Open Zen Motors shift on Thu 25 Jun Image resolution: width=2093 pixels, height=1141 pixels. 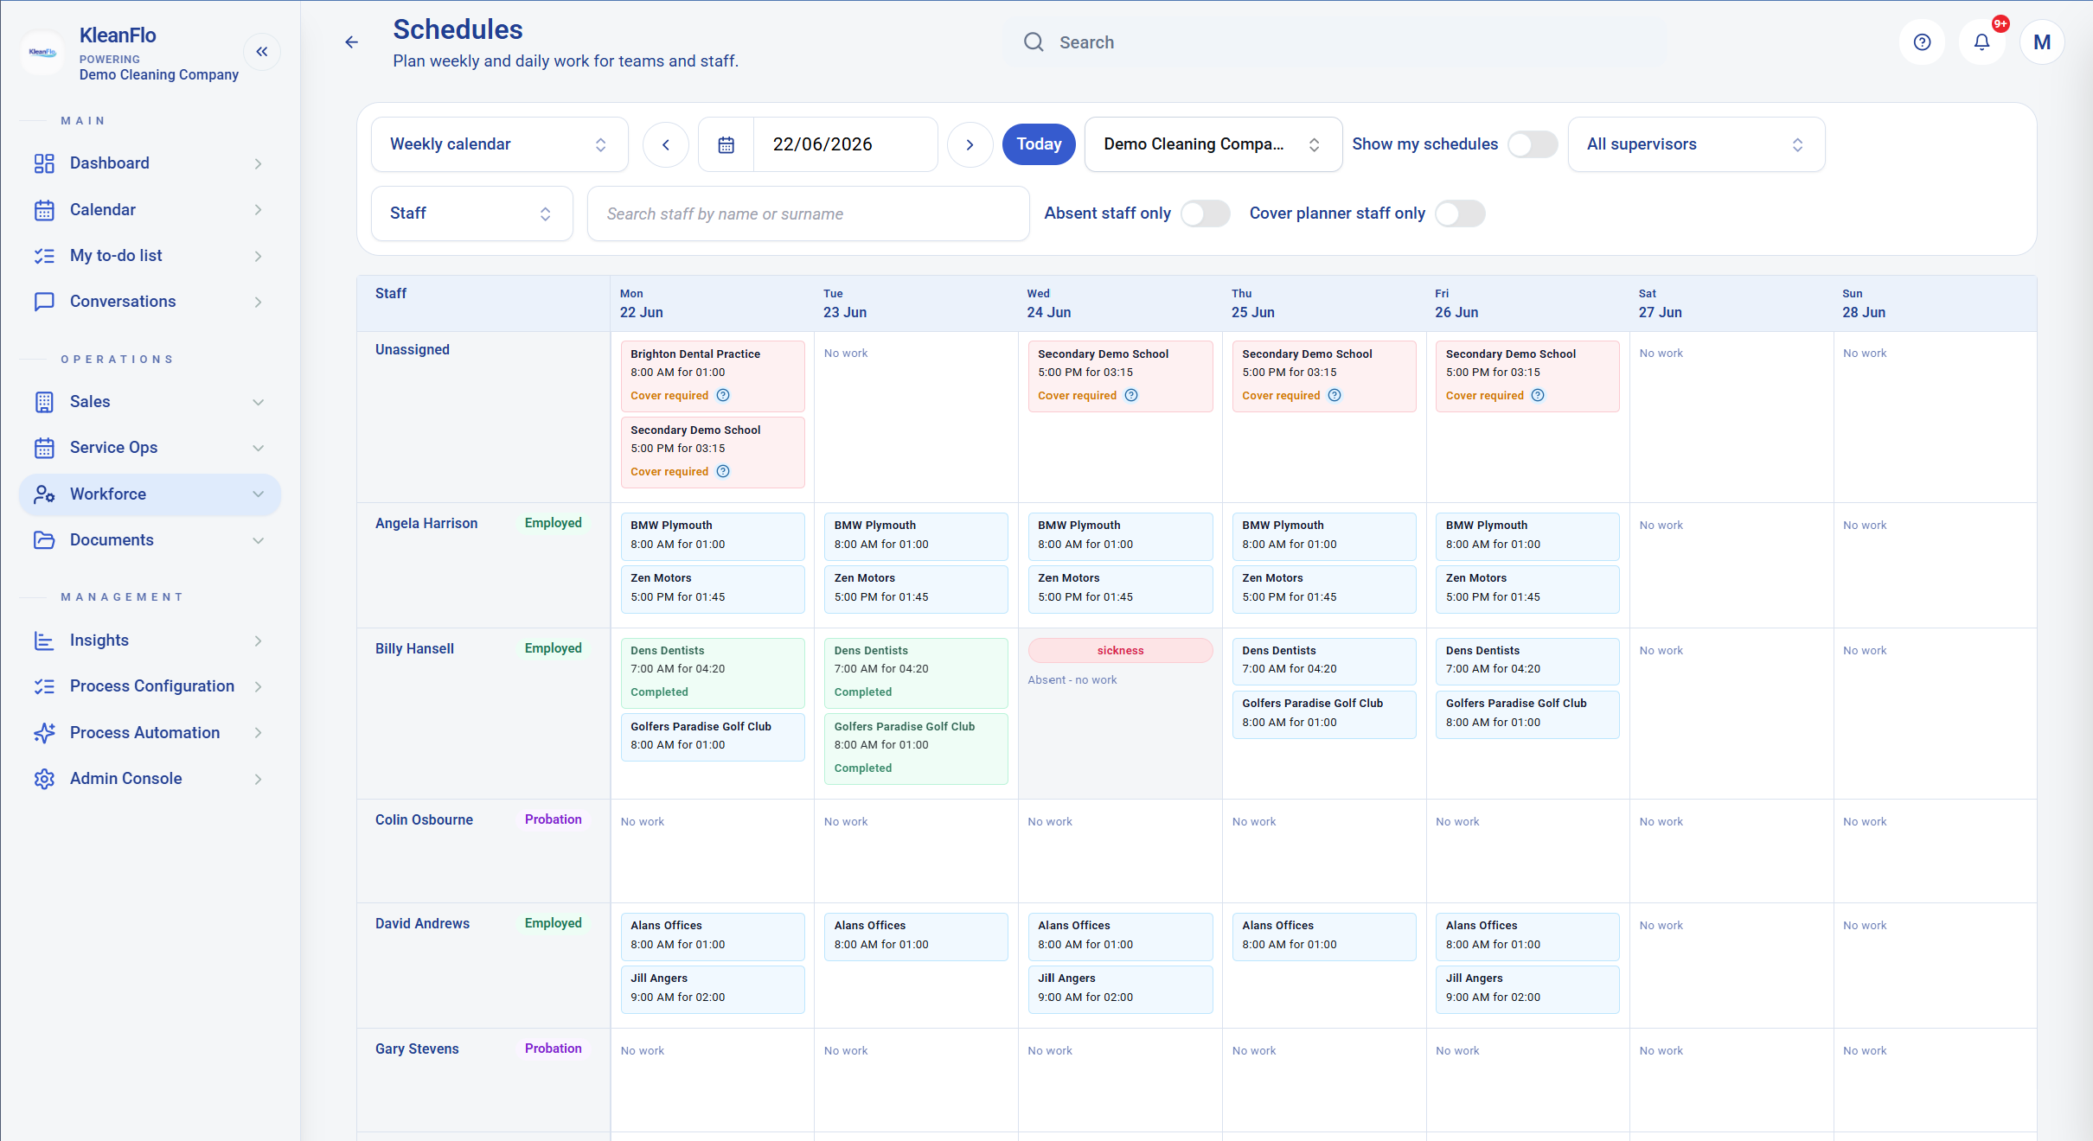coord(1324,589)
